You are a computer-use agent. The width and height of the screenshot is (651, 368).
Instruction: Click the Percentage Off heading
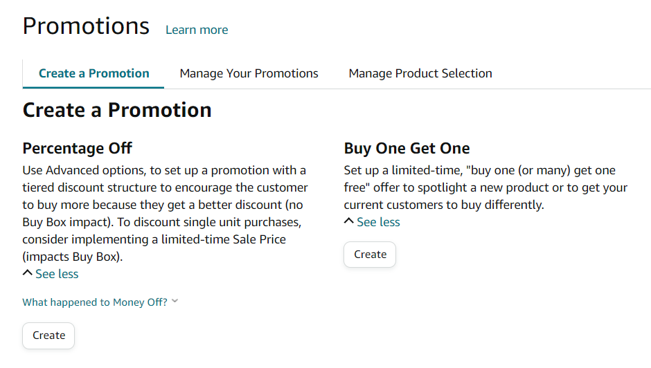pyautogui.click(x=77, y=148)
